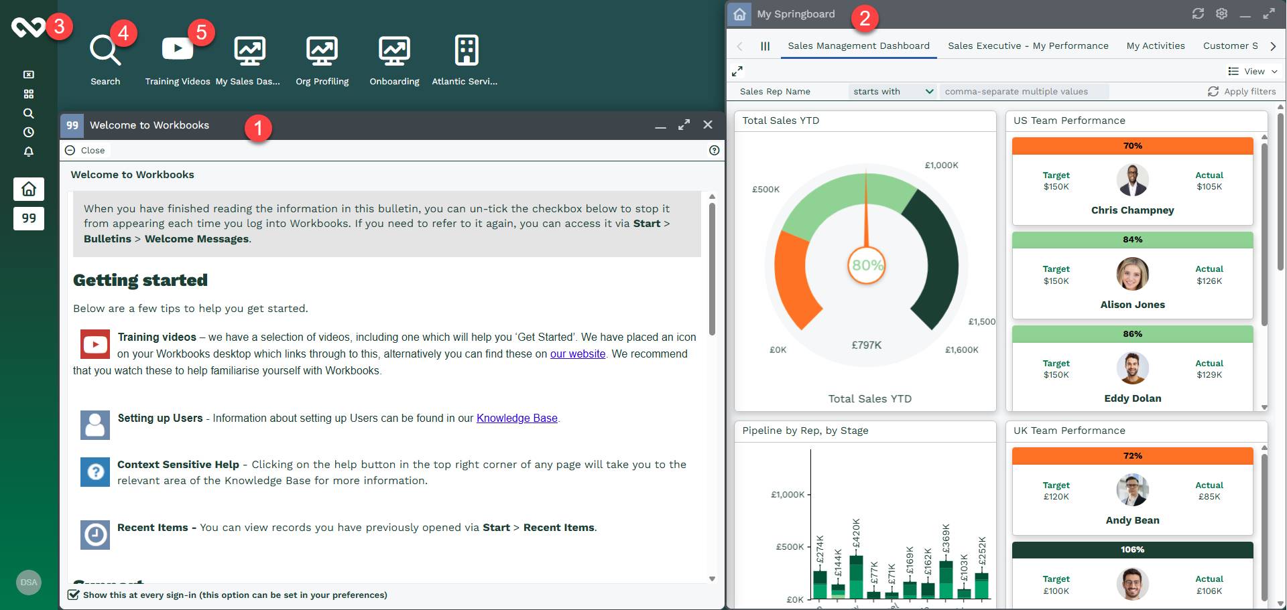Follow the 'our website' link
The width and height of the screenshot is (1287, 610).
pos(577,354)
